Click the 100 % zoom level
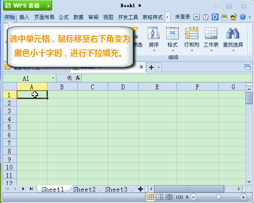The width and height of the screenshot is (254, 203). [x=182, y=197]
